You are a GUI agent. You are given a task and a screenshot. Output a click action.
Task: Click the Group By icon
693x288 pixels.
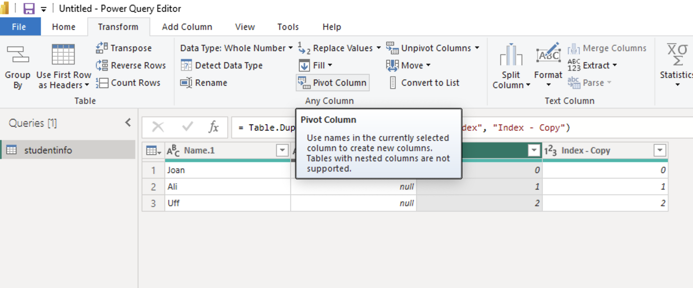[x=18, y=55]
